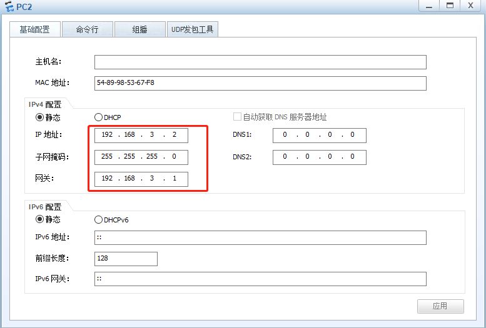Select the DHCPv6 radio button
The width and height of the screenshot is (486, 328).
[98, 219]
